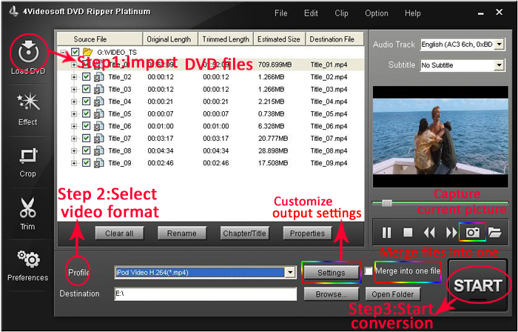The image size is (518, 332).
Task: Click the Chapter/Title button
Action: [x=244, y=233]
